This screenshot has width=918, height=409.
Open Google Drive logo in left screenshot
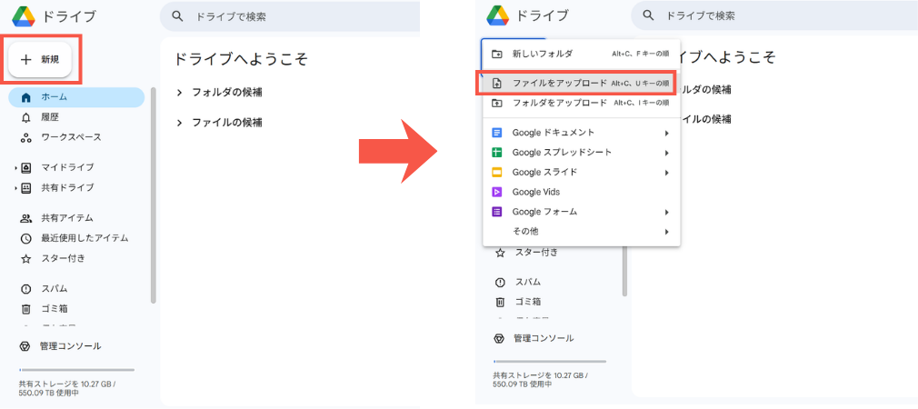(x=25, y=15)
